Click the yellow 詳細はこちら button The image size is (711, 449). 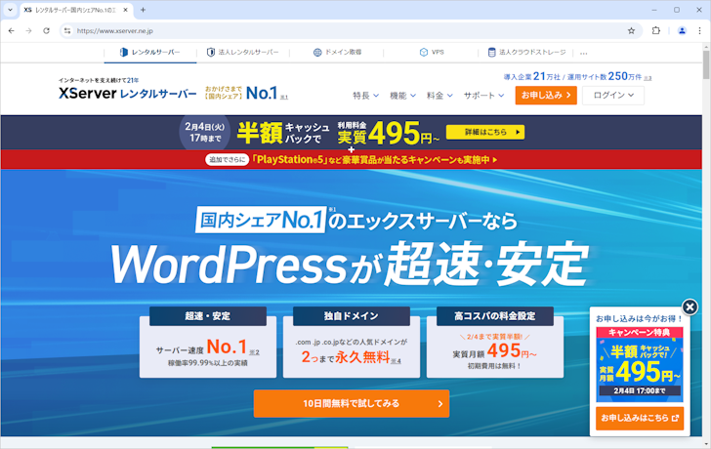point(485,132)
